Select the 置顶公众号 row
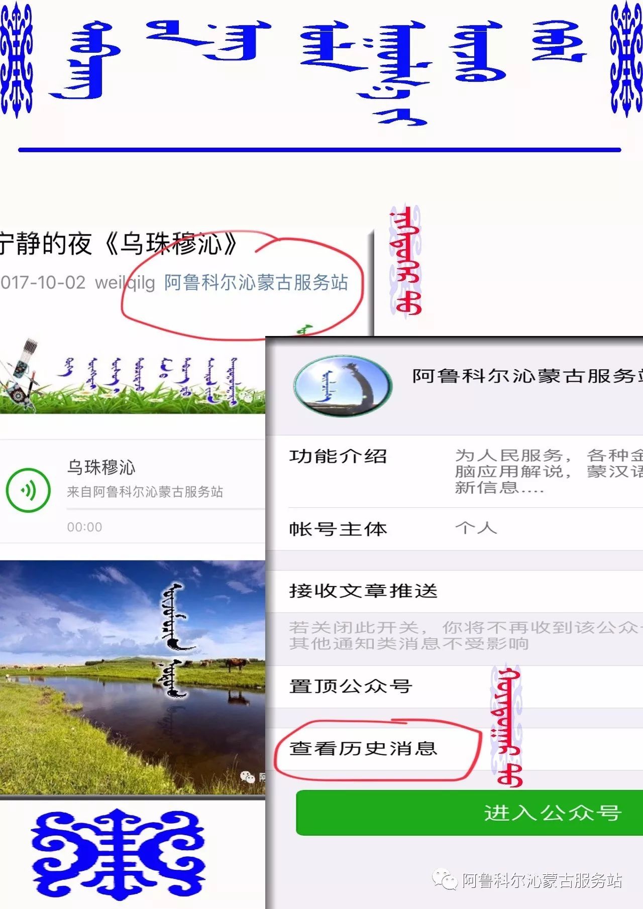The image size is (643, 909). tap(454, 687)
